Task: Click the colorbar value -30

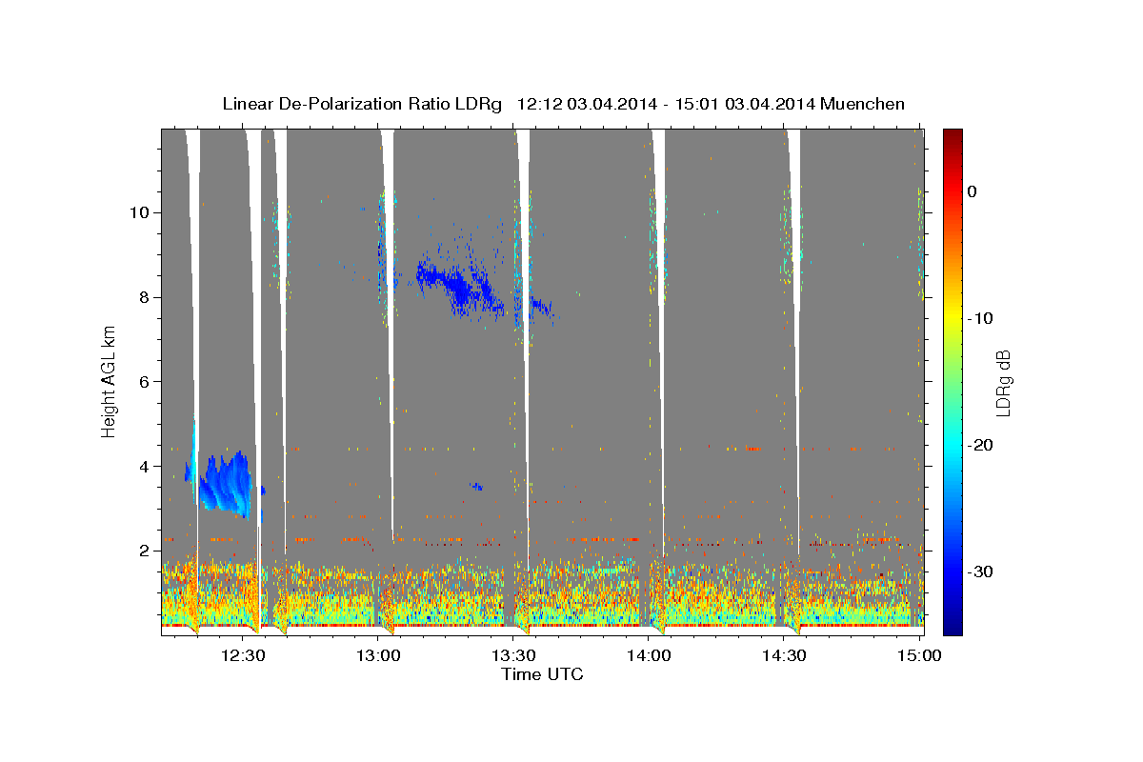Action: 981,571
